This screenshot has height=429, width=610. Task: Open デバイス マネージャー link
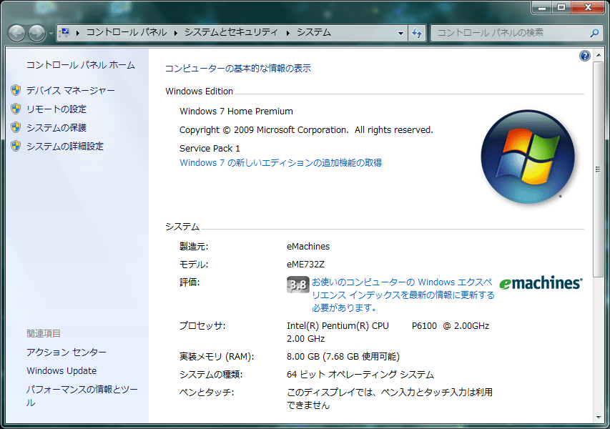click(70, 91)
